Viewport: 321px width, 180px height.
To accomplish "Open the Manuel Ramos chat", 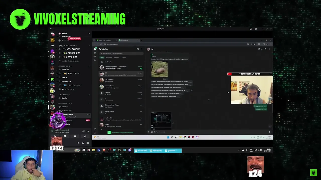I will pyautogui.click(x=121, y=112).
